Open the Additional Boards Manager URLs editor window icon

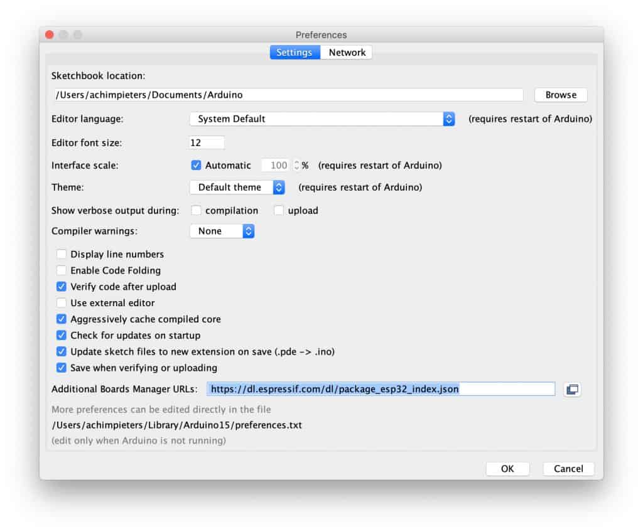572,389
